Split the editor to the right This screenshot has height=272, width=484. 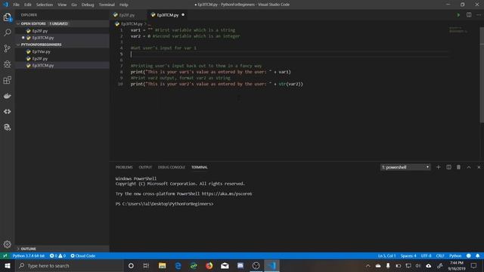point(469,15)
